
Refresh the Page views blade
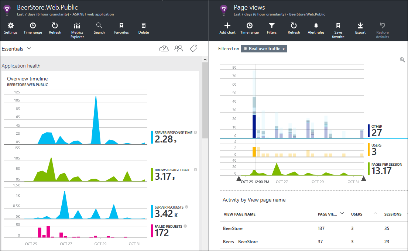294,28
